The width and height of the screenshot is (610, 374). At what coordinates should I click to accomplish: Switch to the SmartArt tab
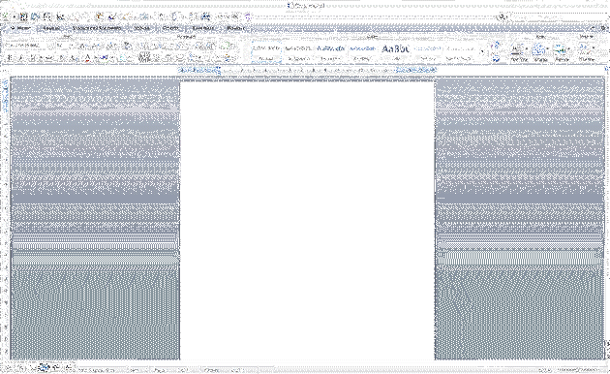[203, 28]
